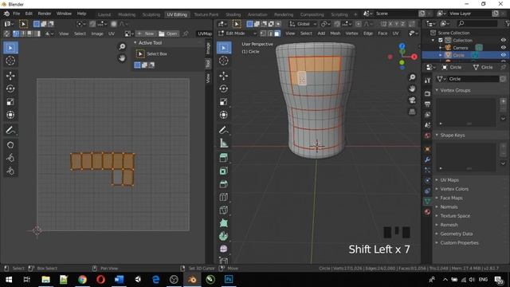This screenshot has height=287, width=510.
Task: Select the Scale tool in UV editor
Action: click(10, 102)
